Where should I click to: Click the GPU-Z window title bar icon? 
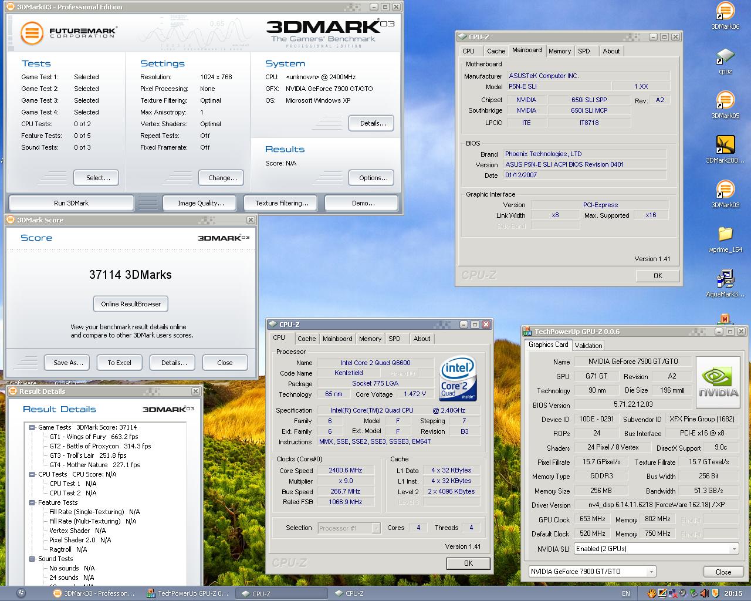tap(528, 332)
